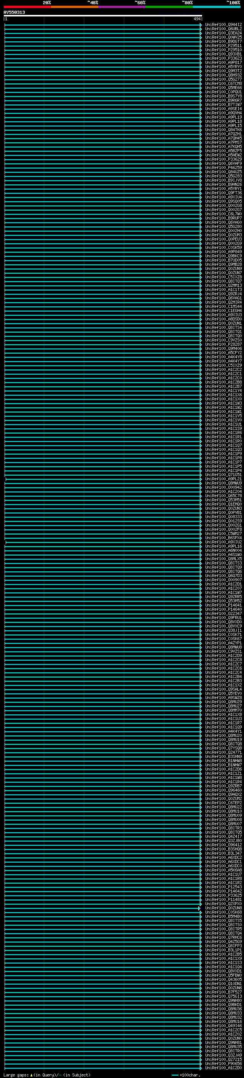244x1078 pixels.
Task: Select the query name AV550313
Action: coord(14,13)
